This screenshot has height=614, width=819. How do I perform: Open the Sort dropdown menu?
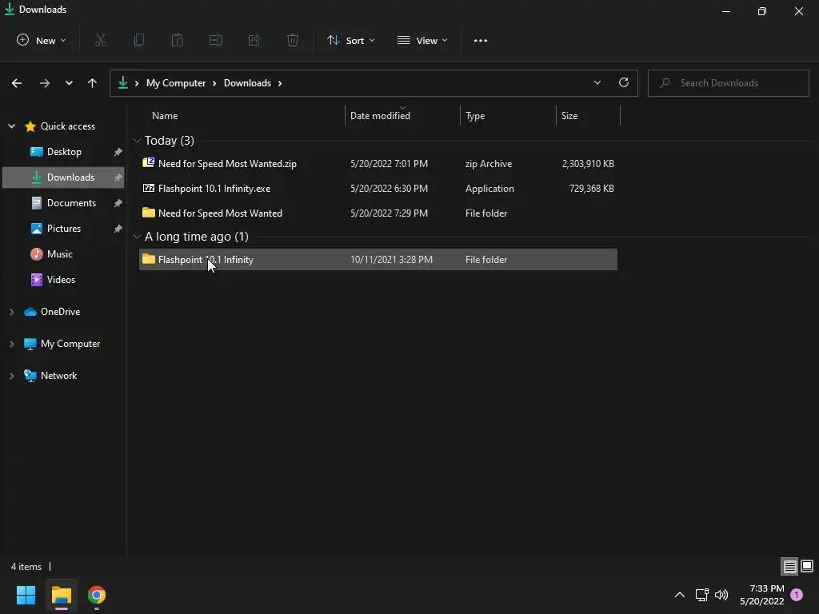pos(351,40)
